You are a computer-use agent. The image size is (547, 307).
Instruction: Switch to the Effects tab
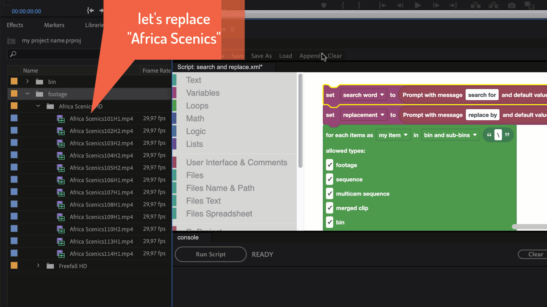pyautogui.click(x=15, y=25)
